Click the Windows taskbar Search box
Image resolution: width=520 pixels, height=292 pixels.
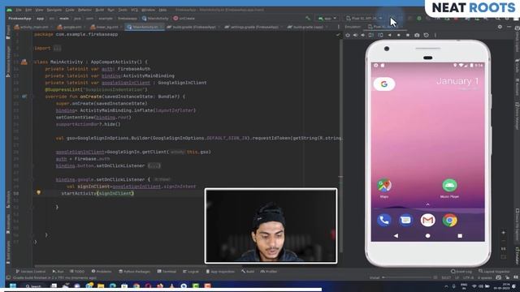tap(33, 286)
